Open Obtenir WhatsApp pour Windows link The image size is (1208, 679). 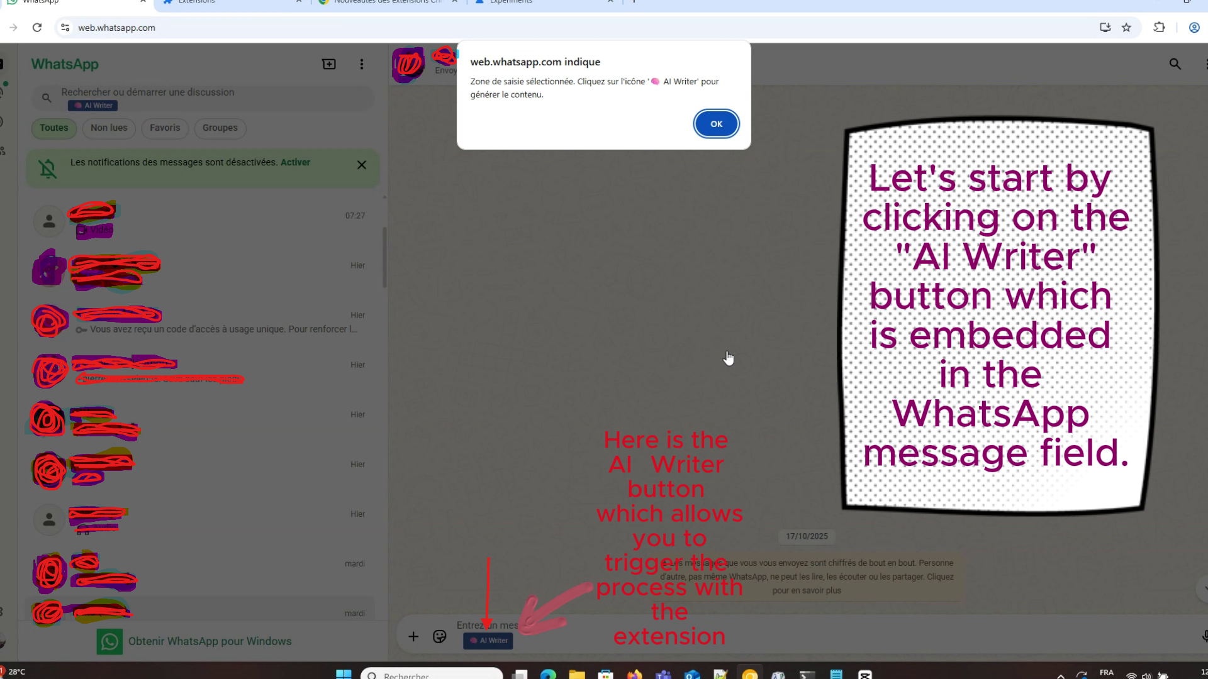click(210, 641)
